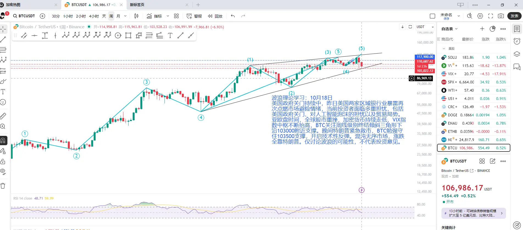Select the price range tool in favorites toolbar
Image resolution: width=523 pixels, height=230 pixels.
coord(45,35)
